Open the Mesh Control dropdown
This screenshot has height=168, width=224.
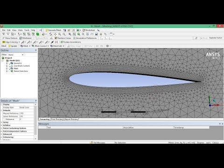click(x=40, y=46)
